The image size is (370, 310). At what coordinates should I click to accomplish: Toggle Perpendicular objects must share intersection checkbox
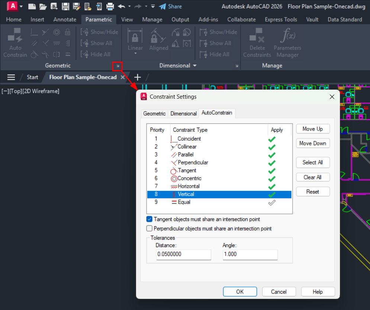[149, 228]
